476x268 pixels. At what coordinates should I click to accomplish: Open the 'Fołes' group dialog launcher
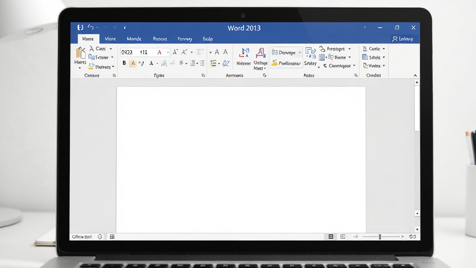(356, 75)
